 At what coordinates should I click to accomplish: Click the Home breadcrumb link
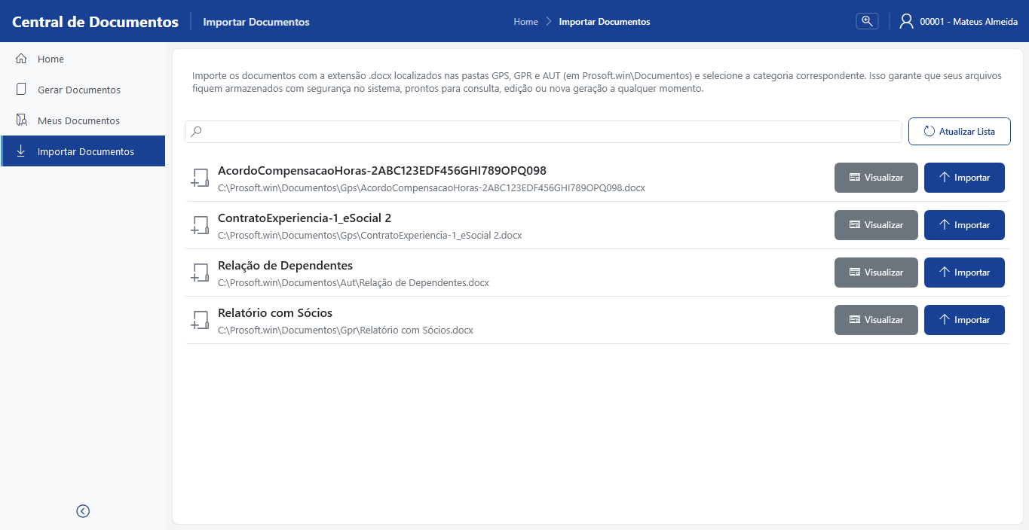pyautogui.click(x=525, y=22)
